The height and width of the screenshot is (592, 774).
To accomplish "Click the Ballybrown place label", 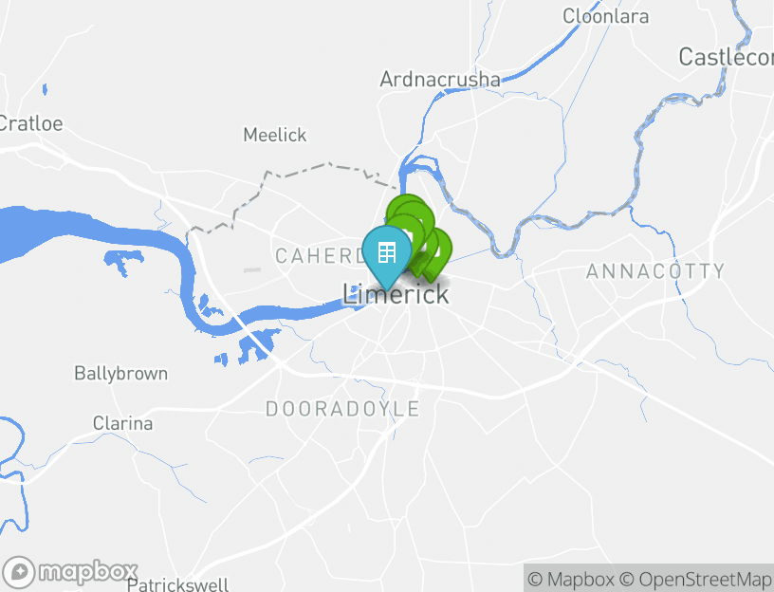I will tap(121, 373).
